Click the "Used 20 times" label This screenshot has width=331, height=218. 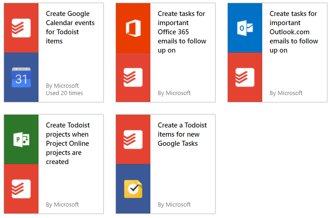coord(64,93)
